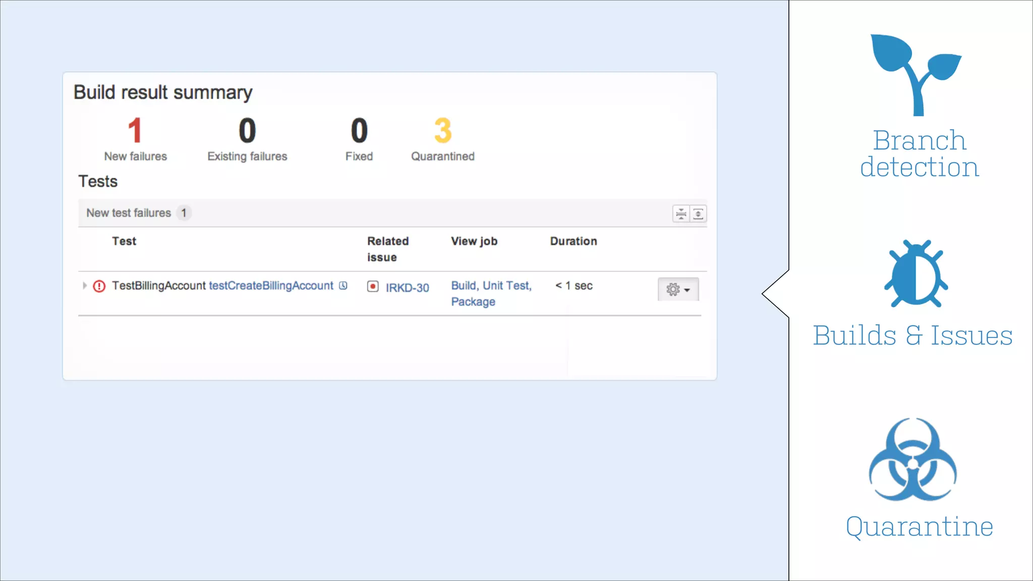Open related issue IRKD-30
Screen dimensions: 1033x581
(x=408, y=287)
